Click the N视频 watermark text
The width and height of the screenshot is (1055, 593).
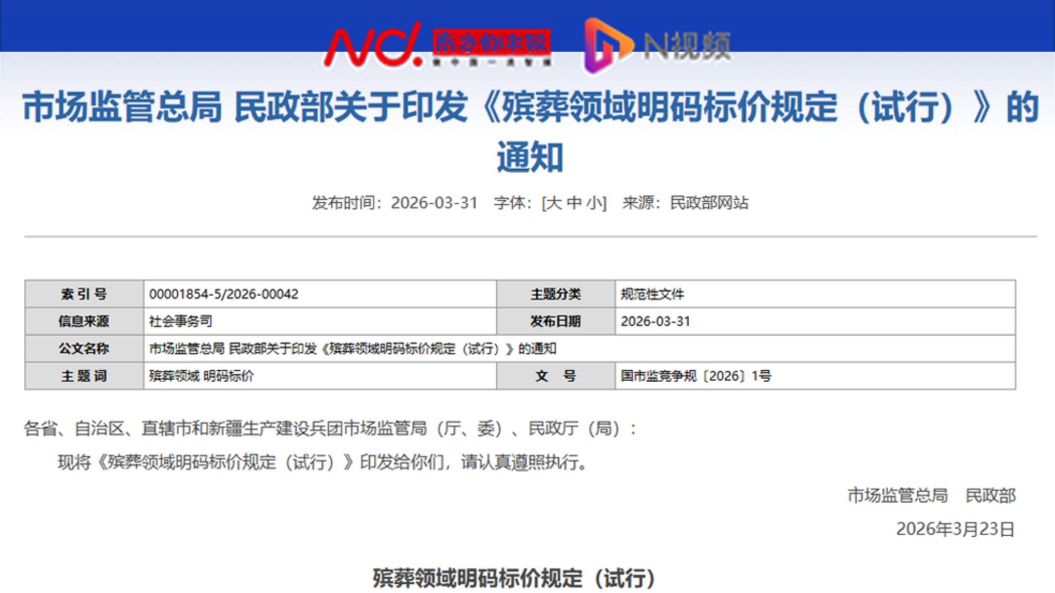(x=687, y=46)
